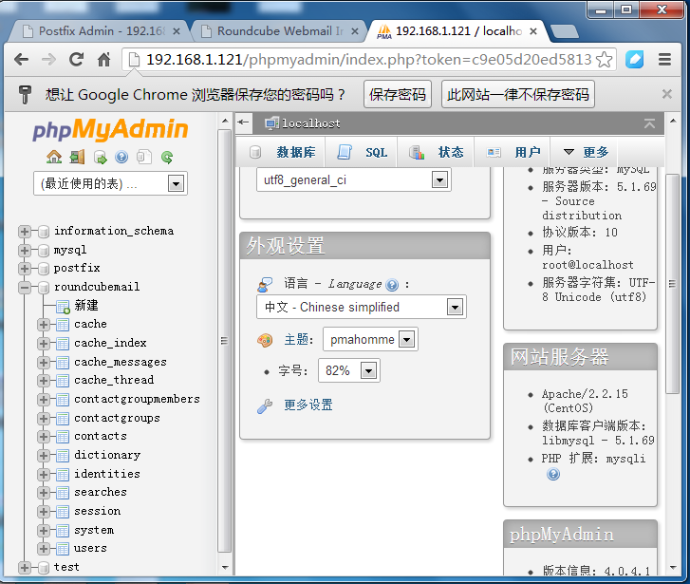
Task: Click the contacts table icon
Action: click(x=63, y=437)
